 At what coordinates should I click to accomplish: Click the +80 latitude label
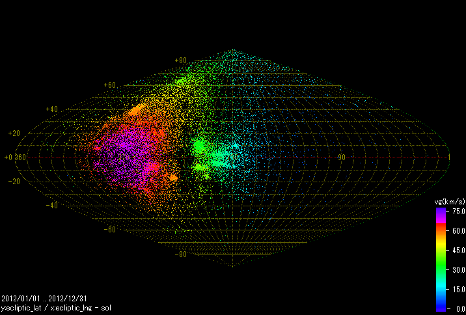point(181,61)
